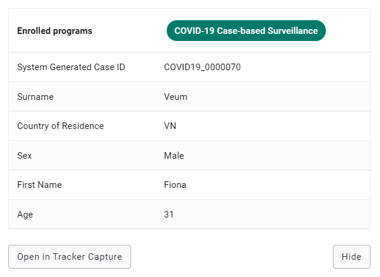Click the Surname field label

pyautogui.click(x=35, y=97)
